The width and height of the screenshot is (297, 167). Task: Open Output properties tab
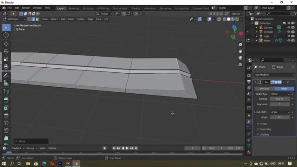click(249, 82)
